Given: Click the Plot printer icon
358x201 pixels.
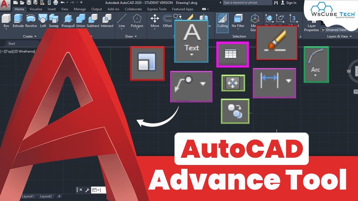Looking at the screenshot, I should [x=56, y=3].
